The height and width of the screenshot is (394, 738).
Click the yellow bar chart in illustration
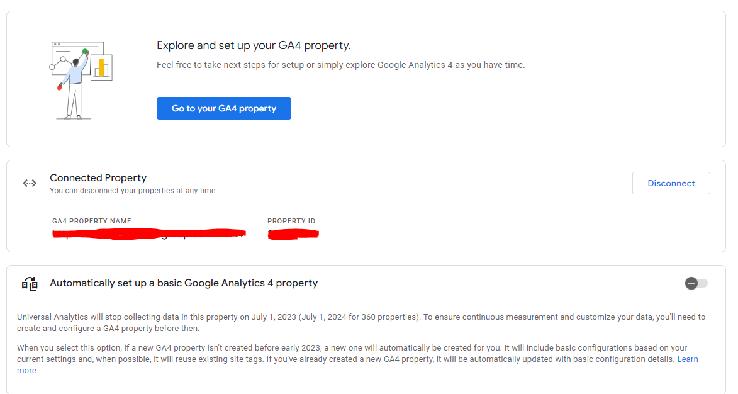click(101, 67)
